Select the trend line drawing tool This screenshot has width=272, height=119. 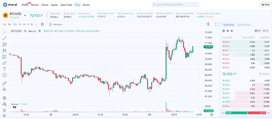[5, 38]
